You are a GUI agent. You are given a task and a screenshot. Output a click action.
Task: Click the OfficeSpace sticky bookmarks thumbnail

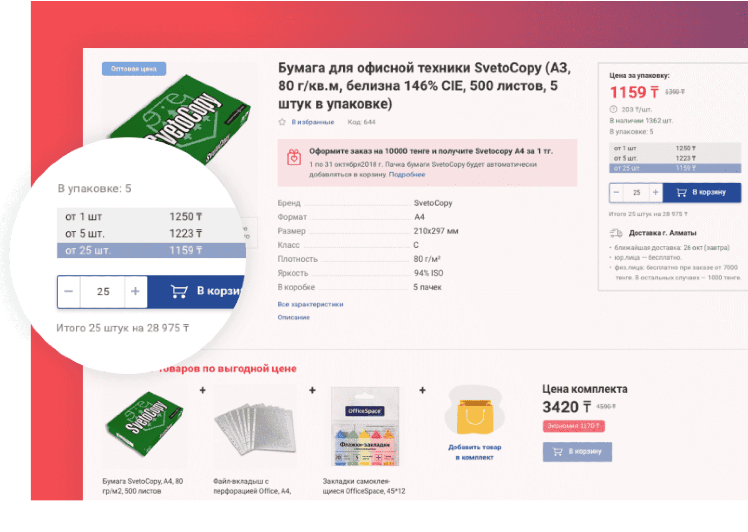(x=364, y=426)
